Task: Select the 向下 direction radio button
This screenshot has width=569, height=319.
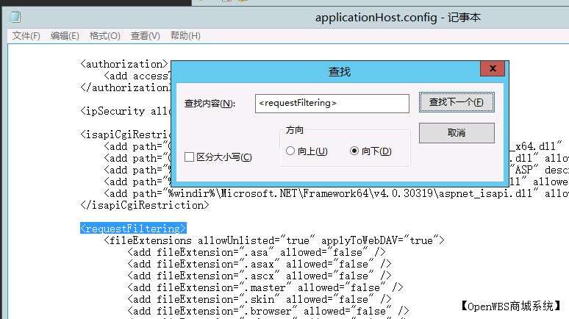Action: pos(354,151)
